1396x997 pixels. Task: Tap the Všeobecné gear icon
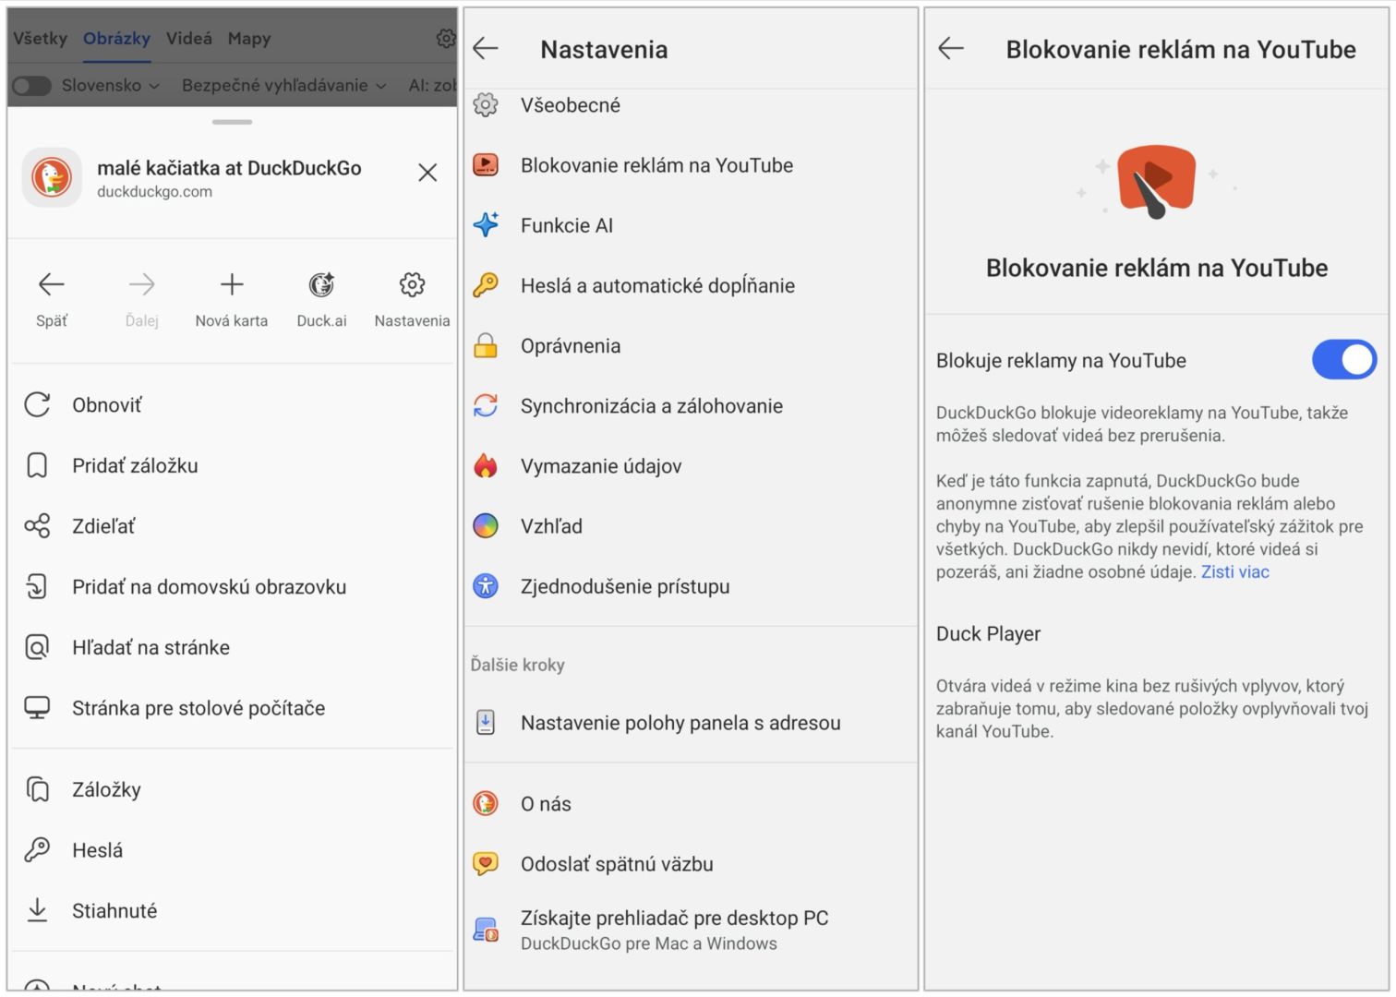[486, 105]
